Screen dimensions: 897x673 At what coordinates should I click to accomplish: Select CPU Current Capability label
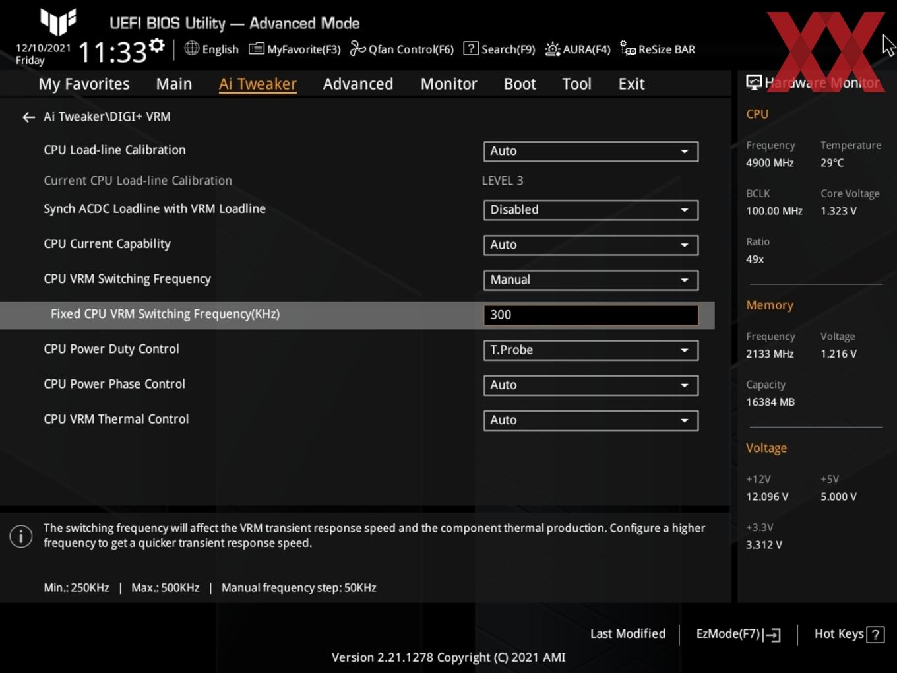(x=107, y=243)
